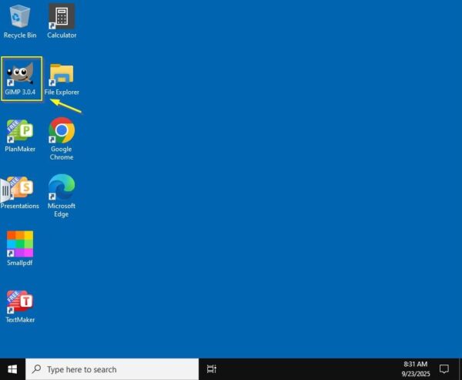This screenshot has width=462, height=380.
Task: Select the Presentations desktop icon
Action: pyautogui.click(x=20, y=193)
